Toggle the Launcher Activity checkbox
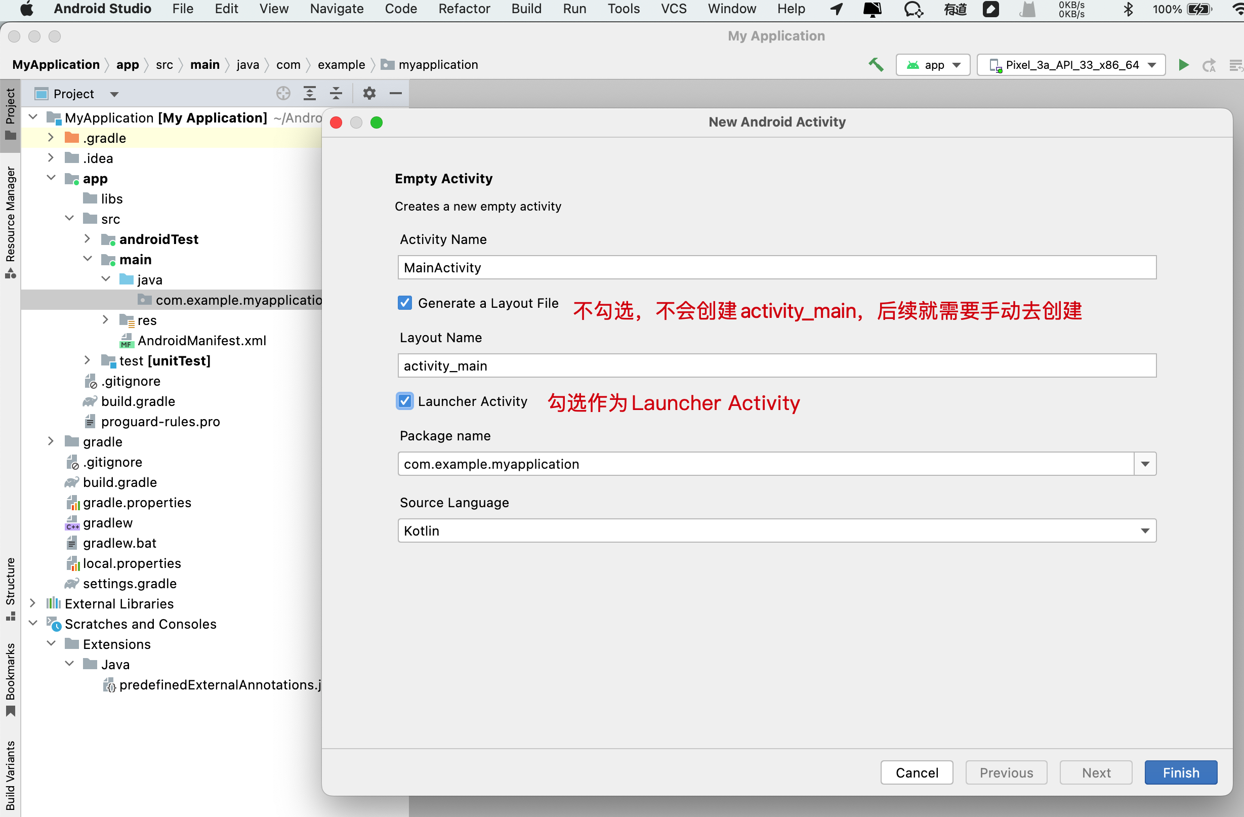This screenshot has height=817, width=1244. [405, 401]
